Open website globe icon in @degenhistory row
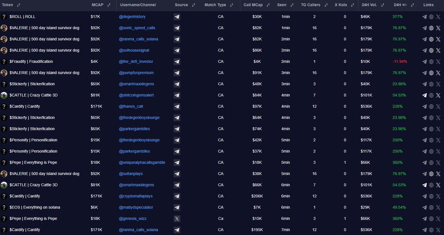The image size is (444, 235). [x=431, y=17]
